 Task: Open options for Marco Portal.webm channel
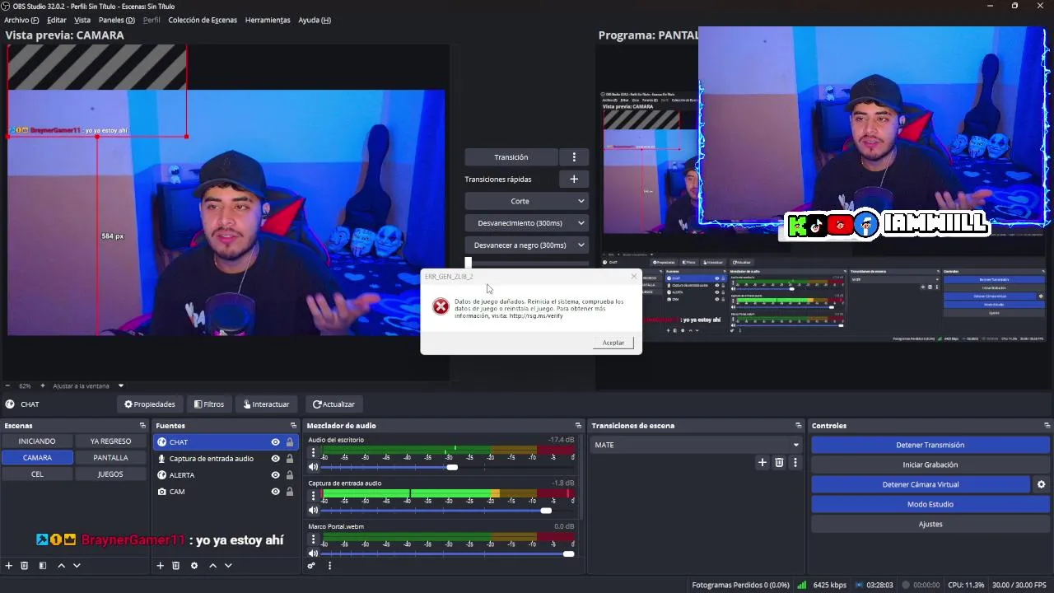[x=313, y=539]
